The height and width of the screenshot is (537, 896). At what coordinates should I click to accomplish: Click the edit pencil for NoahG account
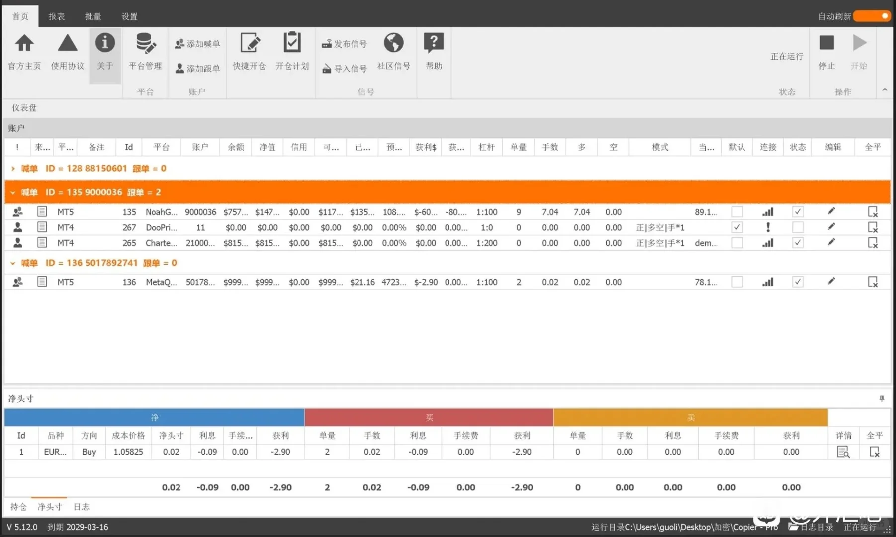coord(831,211)
